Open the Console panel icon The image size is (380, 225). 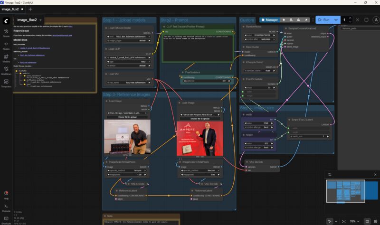coord(6,208)
